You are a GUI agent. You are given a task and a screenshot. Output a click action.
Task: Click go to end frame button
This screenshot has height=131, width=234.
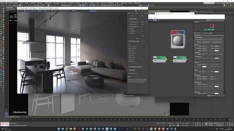[202, 123]
